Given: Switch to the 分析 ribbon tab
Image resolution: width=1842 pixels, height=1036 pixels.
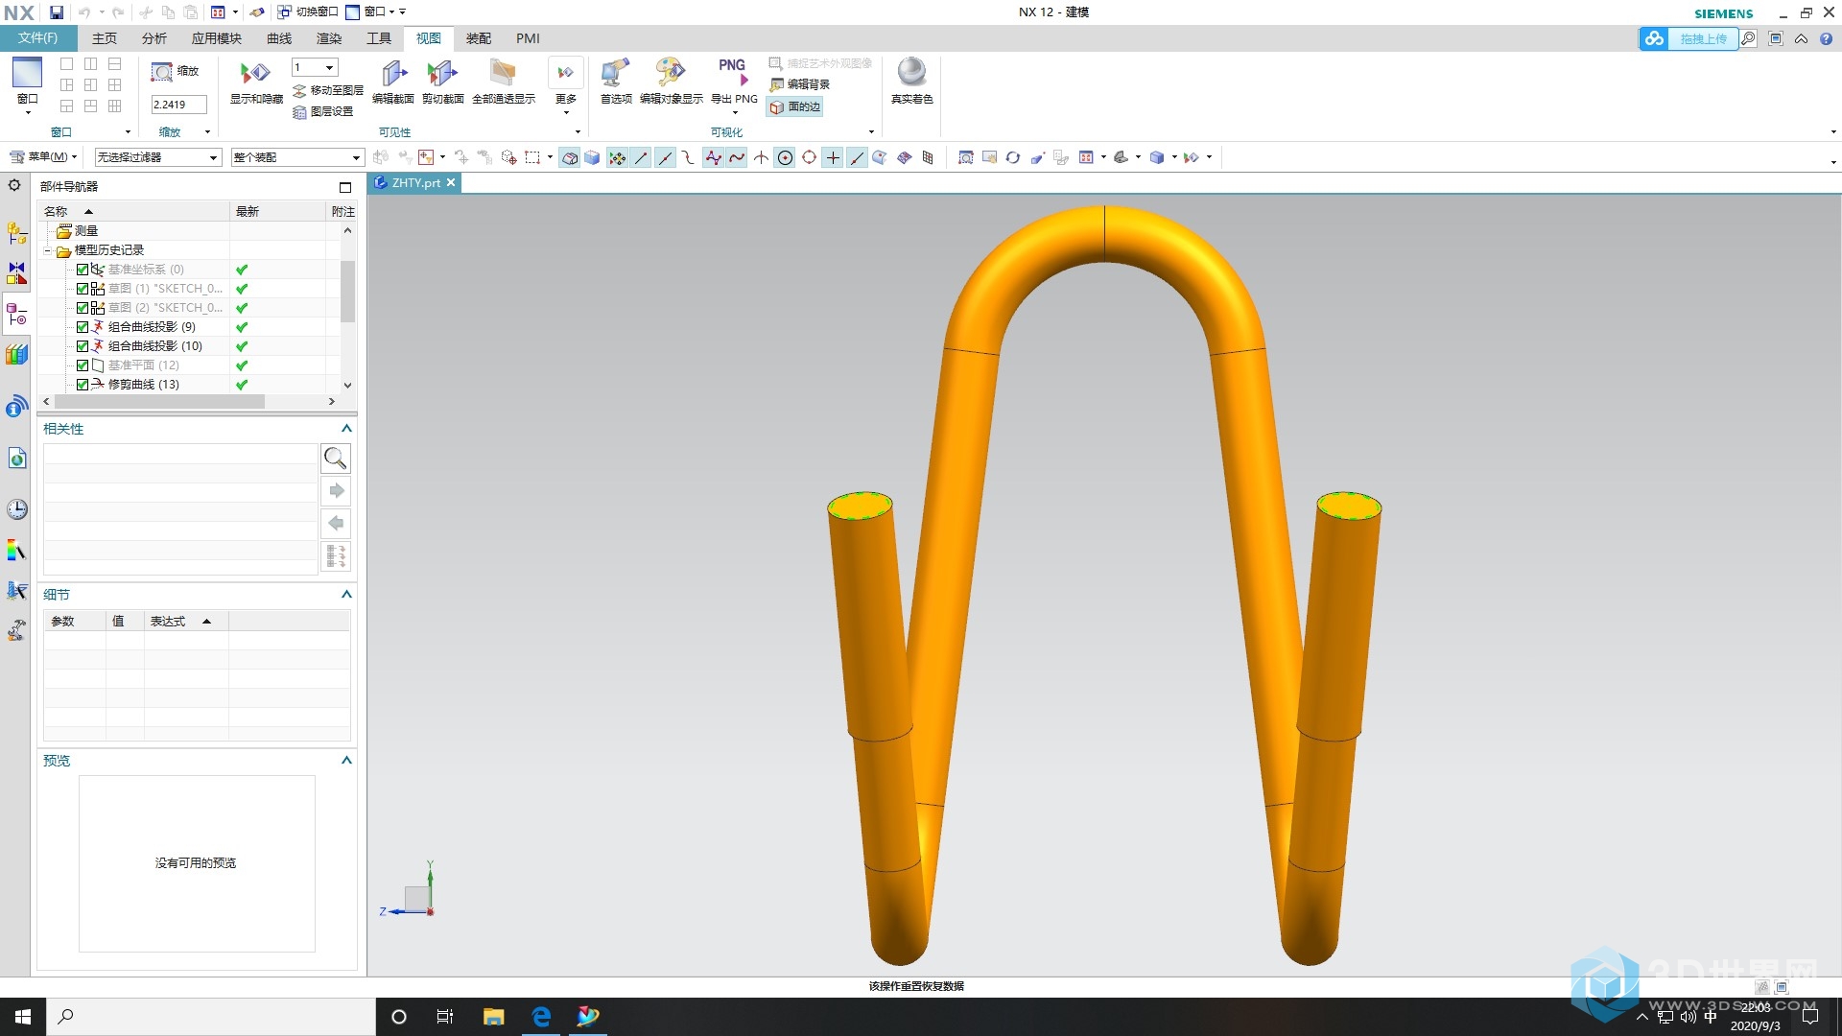Looking at the screenshot, I should coord(154,38).
